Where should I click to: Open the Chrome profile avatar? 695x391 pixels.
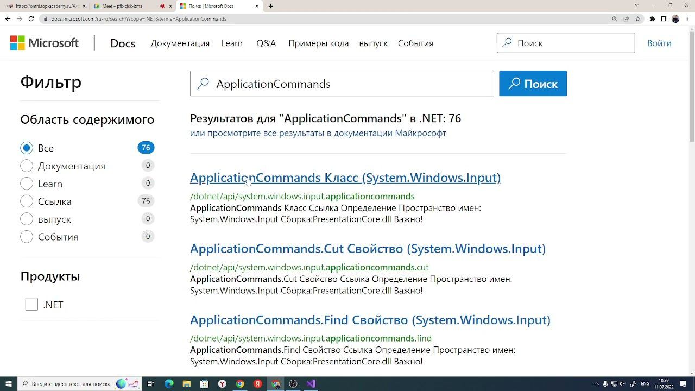pyautogui.click(x=675, y=18)
